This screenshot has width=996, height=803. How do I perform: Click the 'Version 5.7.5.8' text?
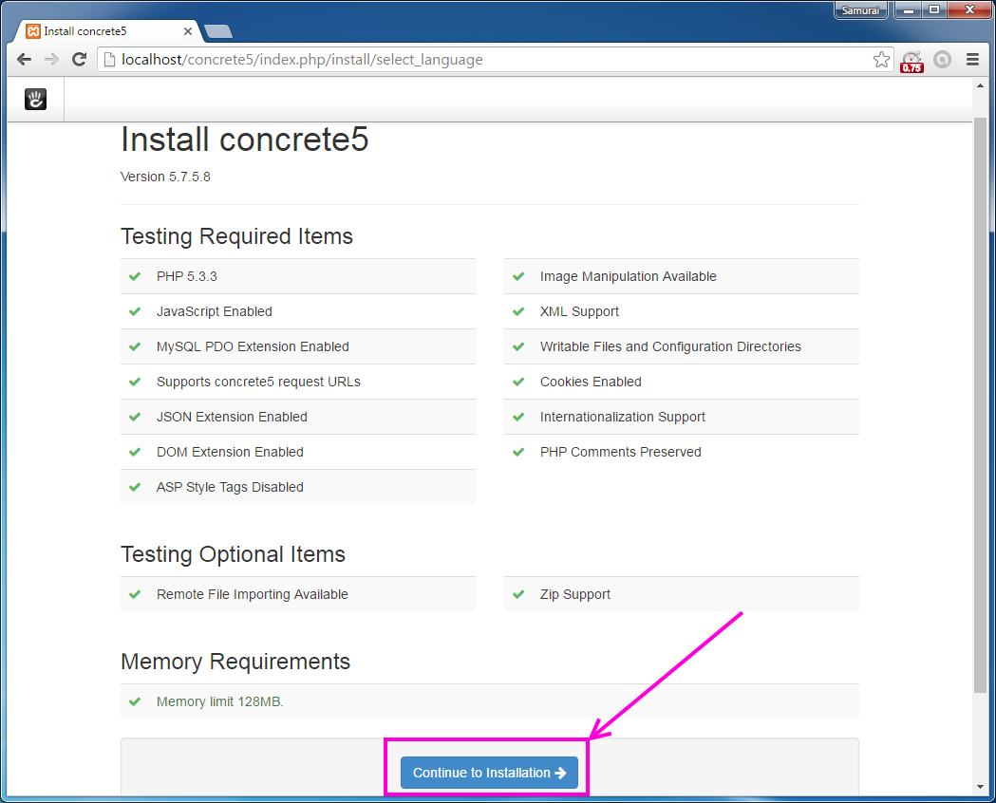pyautogui.click(x=165, y=177)
